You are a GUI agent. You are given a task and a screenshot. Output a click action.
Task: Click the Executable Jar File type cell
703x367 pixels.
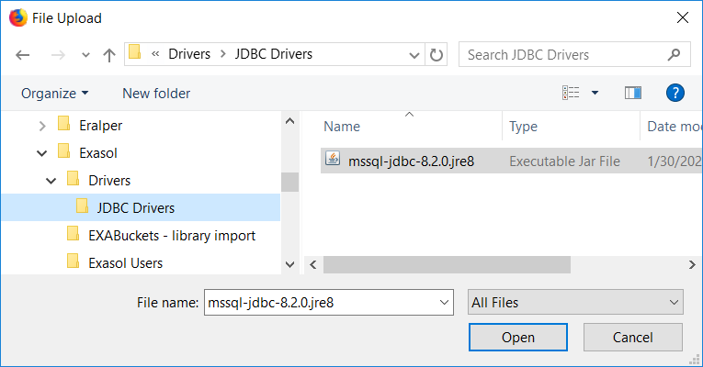tap(564, 161)
